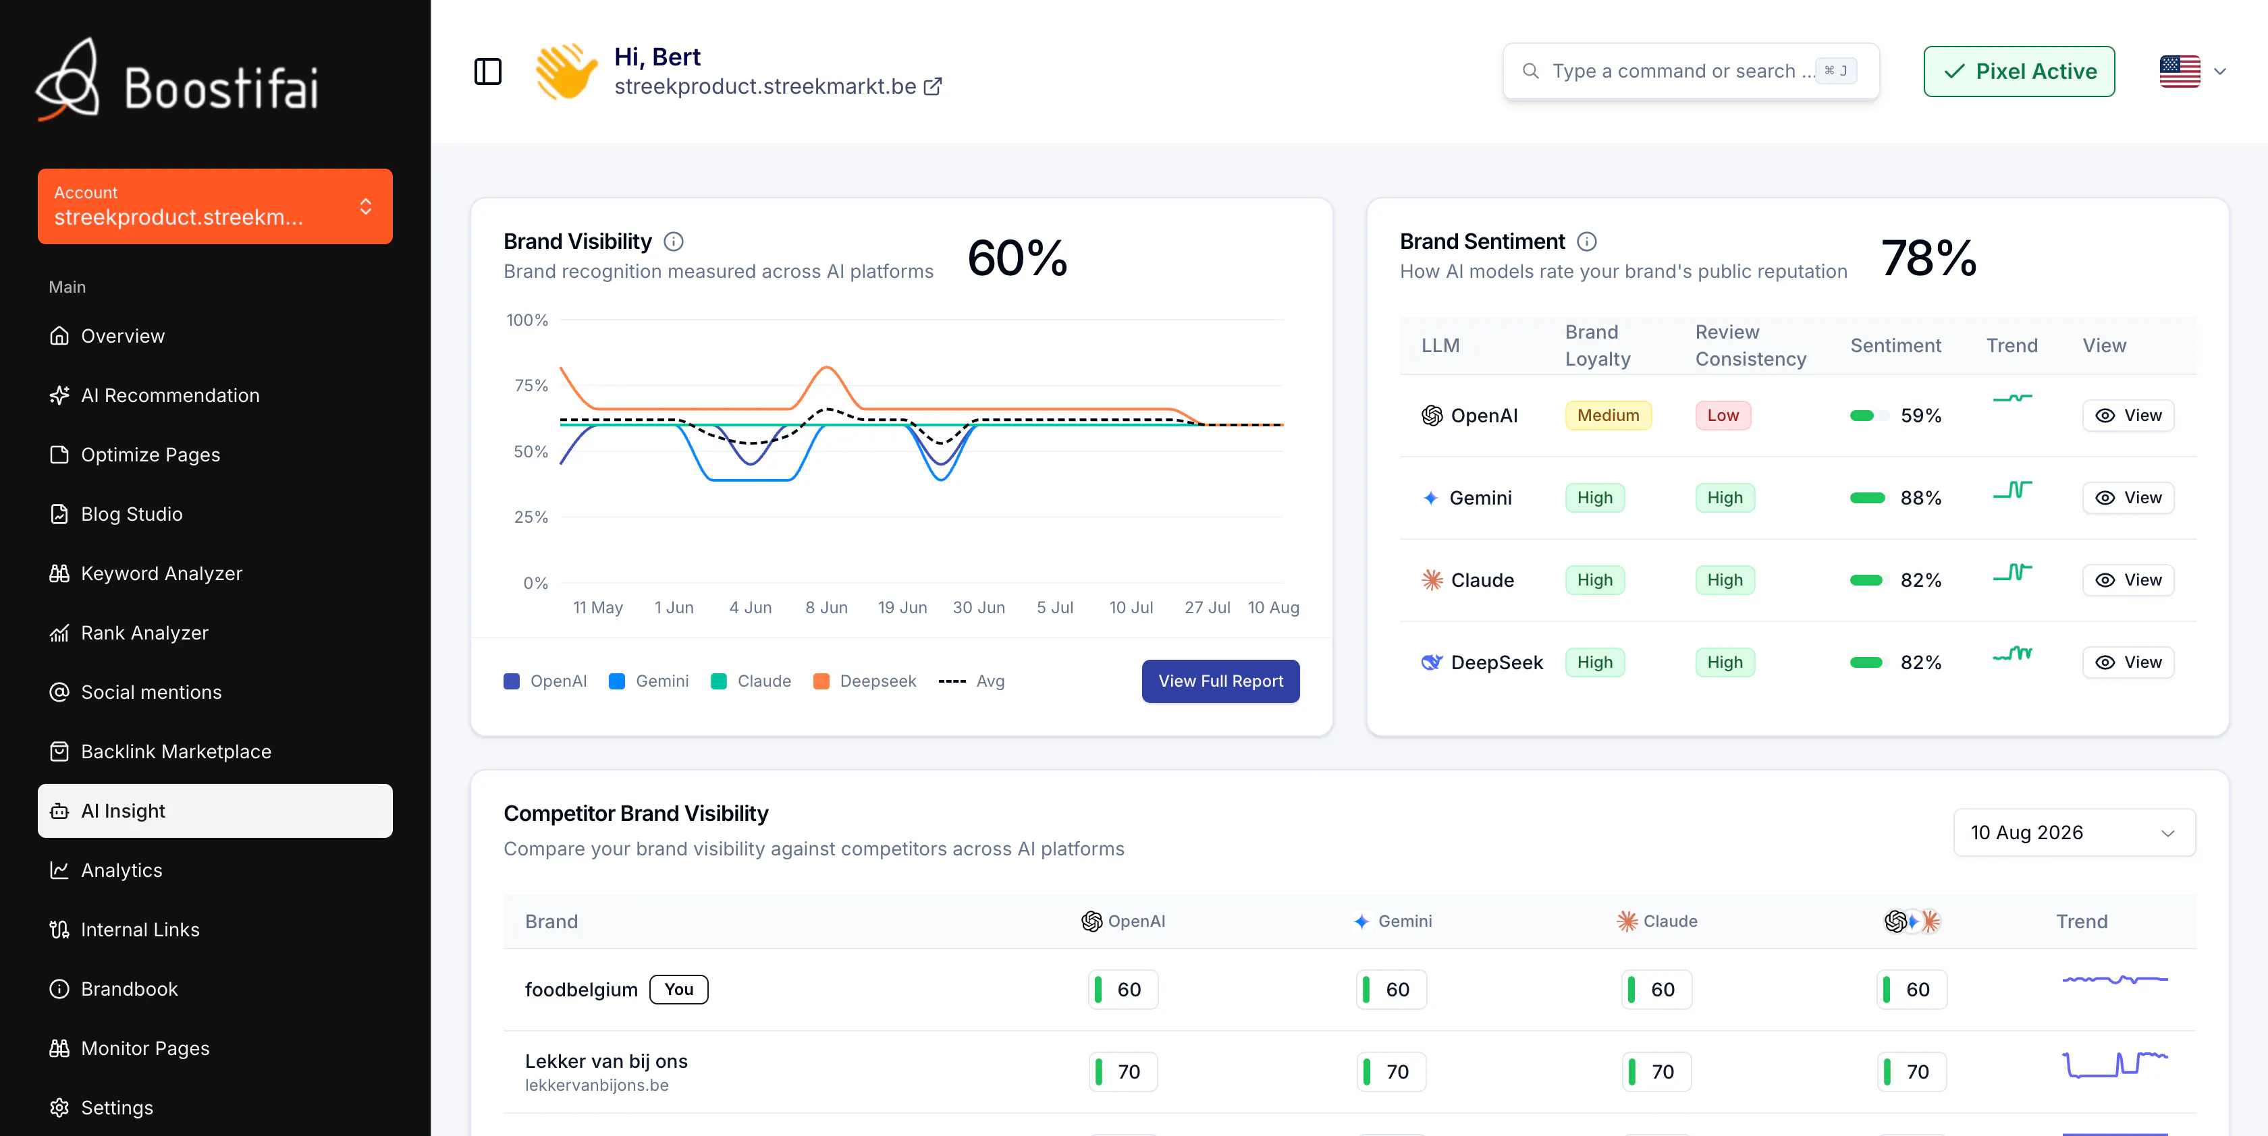Expand the language chevron next to flag
This screenshot has height=1136, width=2268.
tap(2219, 72)
